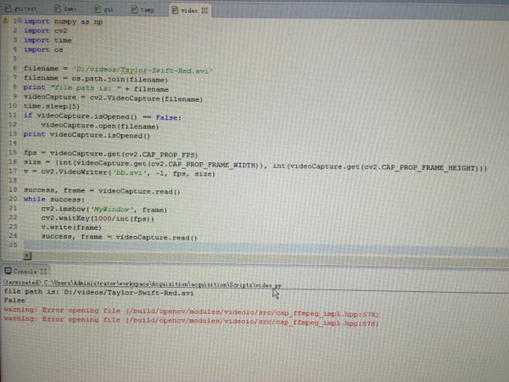Switch to the temp editor tab

click(143, 9)
